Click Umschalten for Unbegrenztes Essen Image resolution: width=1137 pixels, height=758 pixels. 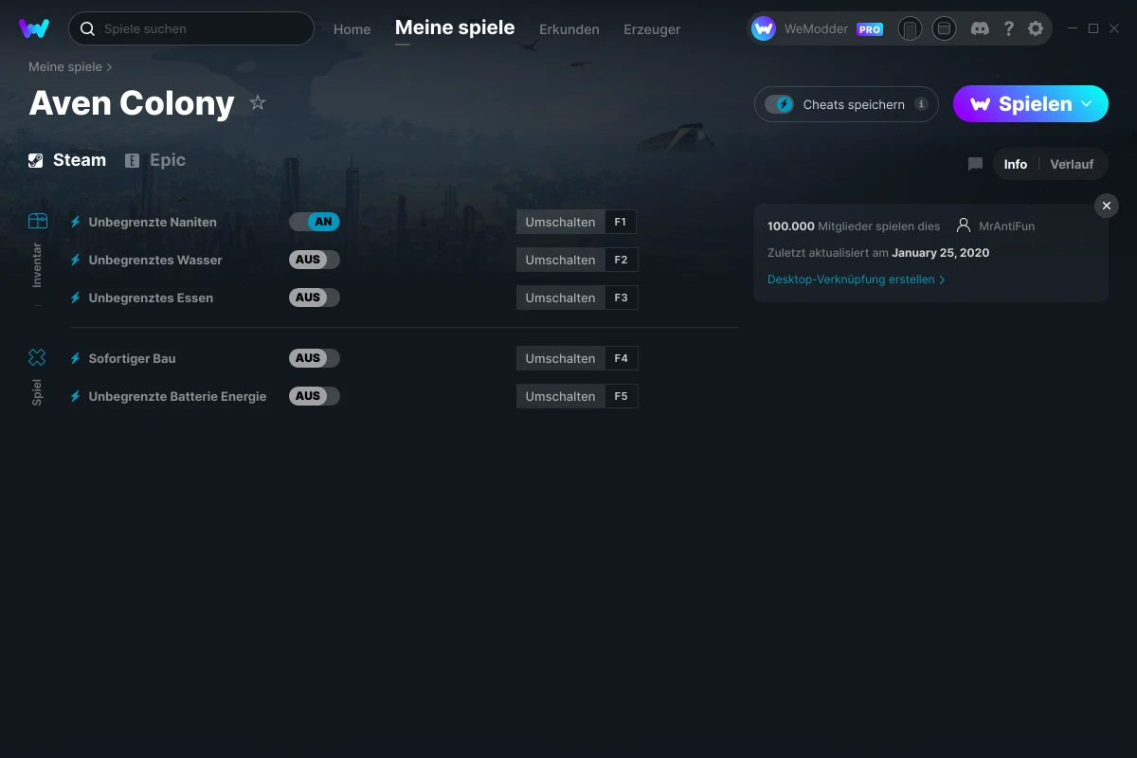point(561,298)
